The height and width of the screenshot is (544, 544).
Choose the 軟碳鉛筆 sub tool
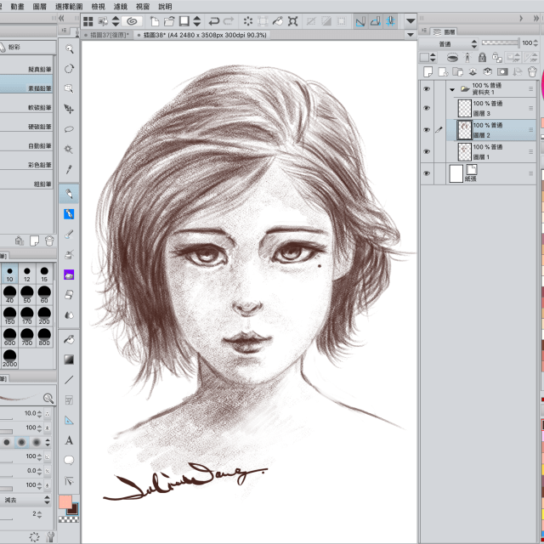pos(38,108)
